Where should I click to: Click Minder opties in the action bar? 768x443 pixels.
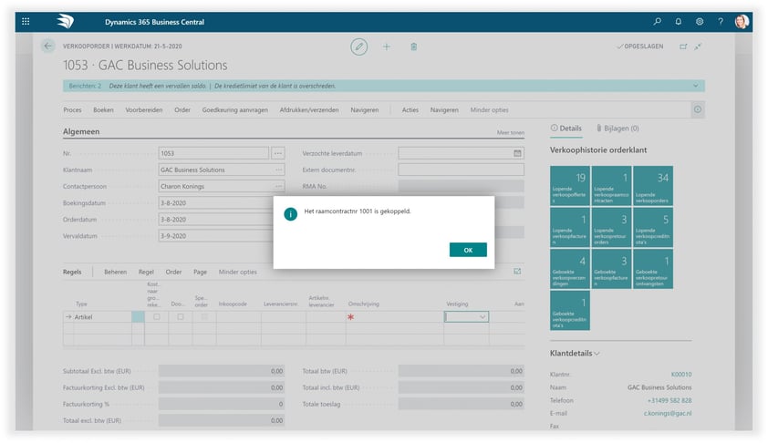(x=489, y=110)
